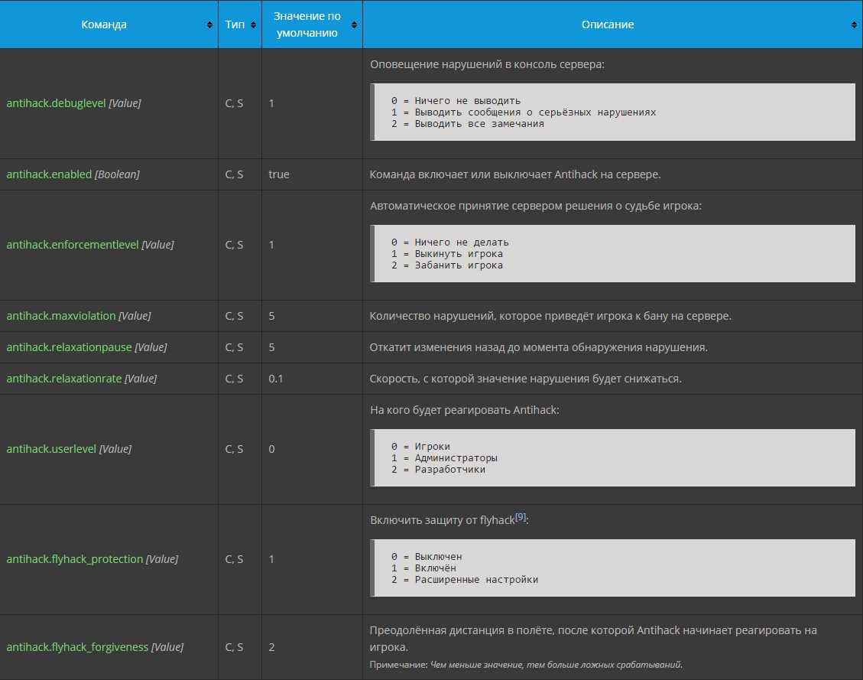The height and width of the screenshot is (680, 863).
Task: Click antihack.userlevel command name
Action: coord(51,449)
